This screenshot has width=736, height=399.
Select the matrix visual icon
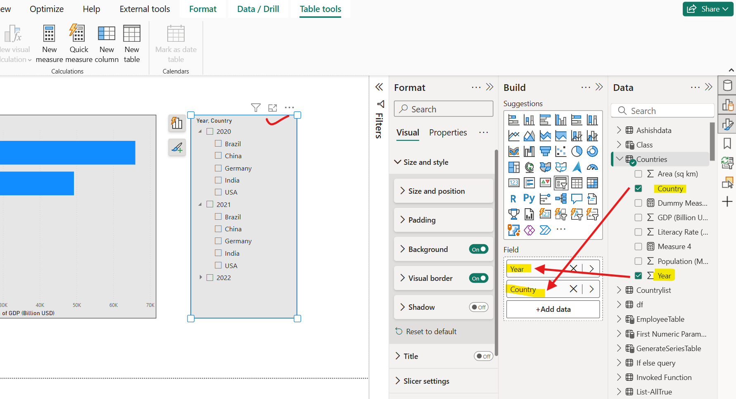pyautogui.click(x=592, y=183)
